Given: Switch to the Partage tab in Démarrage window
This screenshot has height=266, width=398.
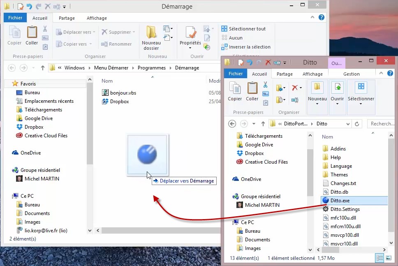Looking at the screenshot, I should pos(67,18).
